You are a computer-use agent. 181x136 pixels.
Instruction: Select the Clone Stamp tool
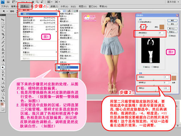pyautogui.click(x=3, y=49)
